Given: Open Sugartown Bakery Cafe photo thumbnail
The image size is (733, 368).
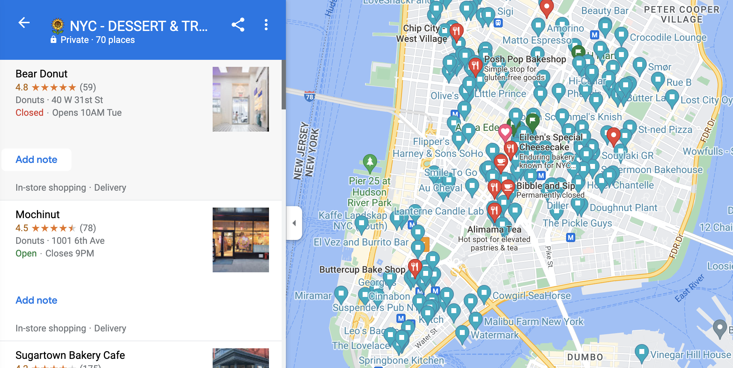Looking at the screenshot, I should (241, 358).
